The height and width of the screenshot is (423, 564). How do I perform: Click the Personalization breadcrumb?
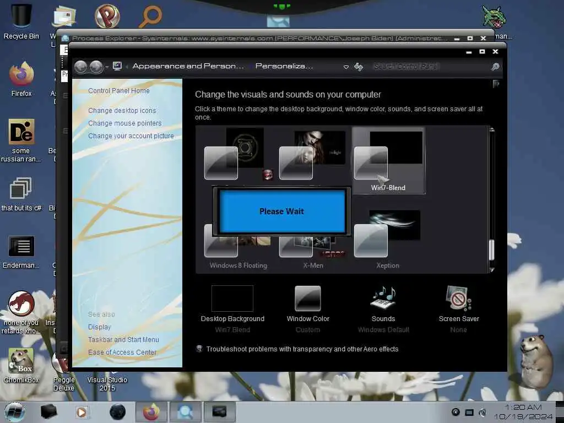pyautogui.click(x=284, y=66)
